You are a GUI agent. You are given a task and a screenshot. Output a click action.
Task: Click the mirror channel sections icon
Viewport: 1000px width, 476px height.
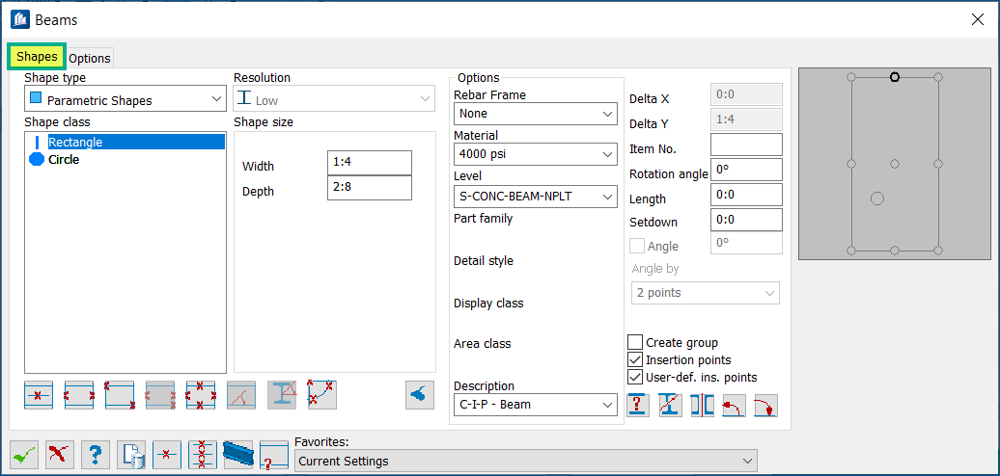tap(702, 406)
